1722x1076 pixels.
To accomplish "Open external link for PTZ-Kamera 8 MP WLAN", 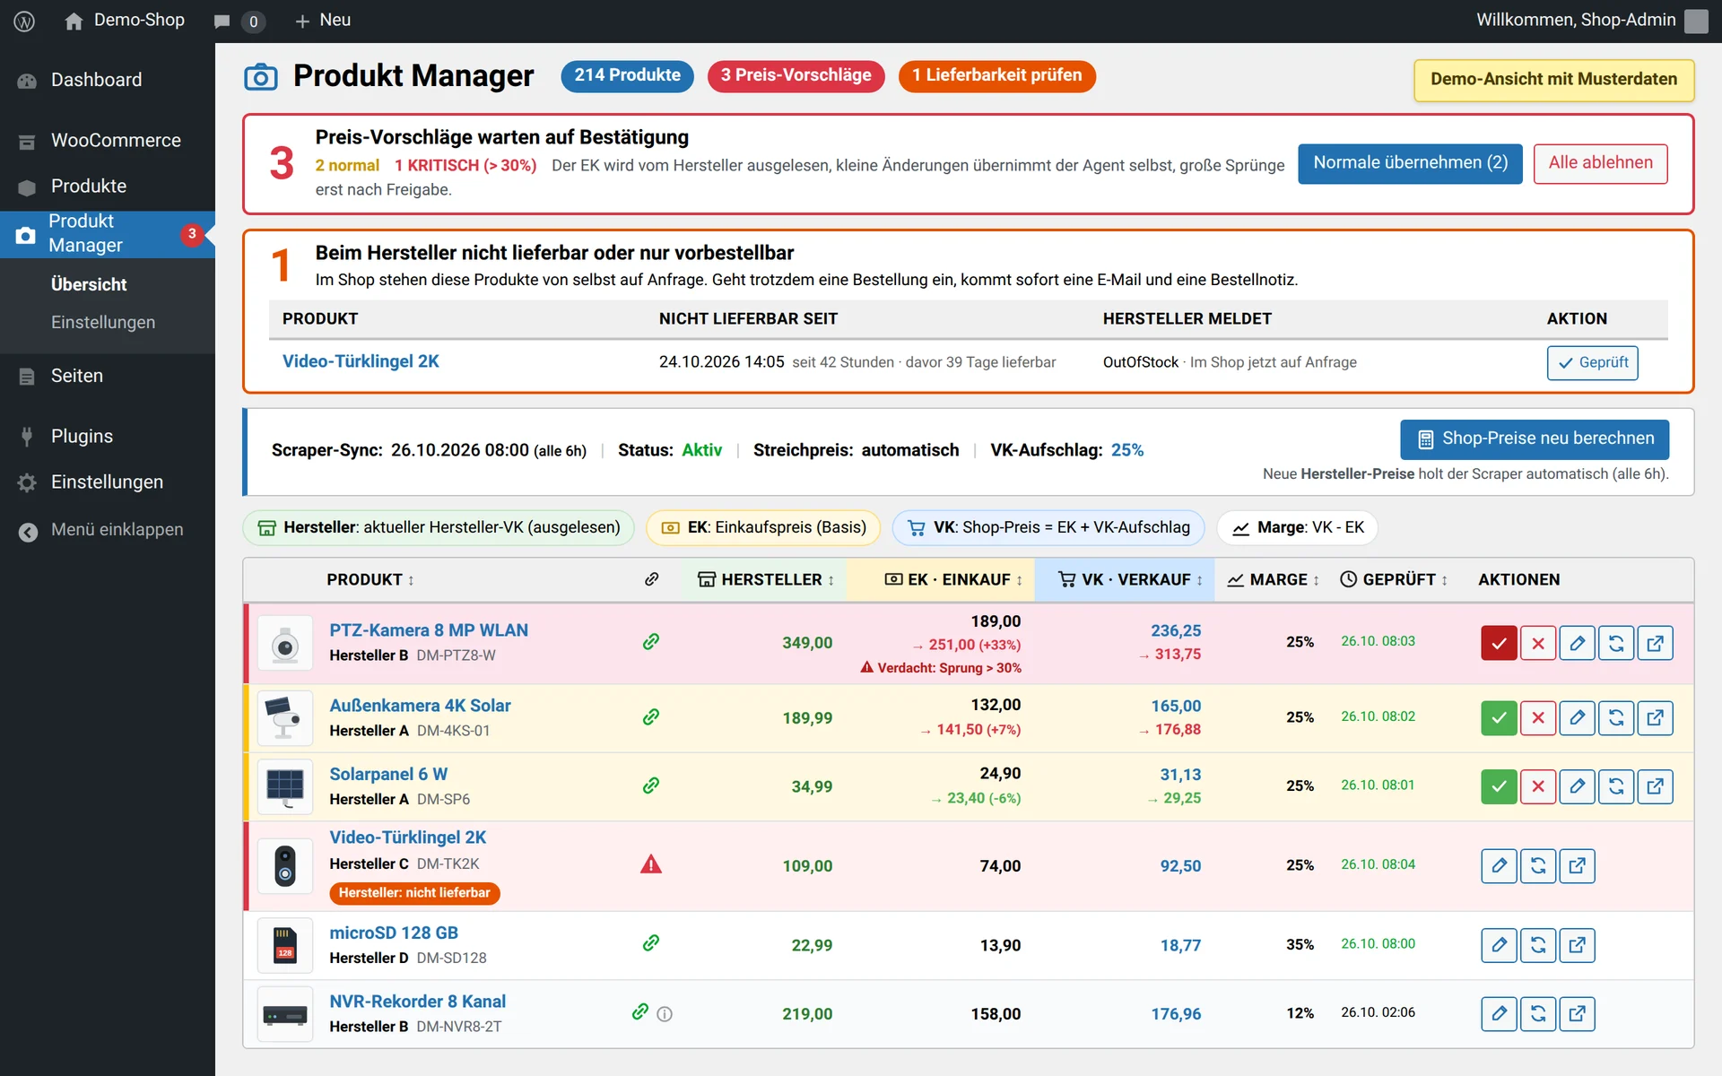I will click(1656, 643).
